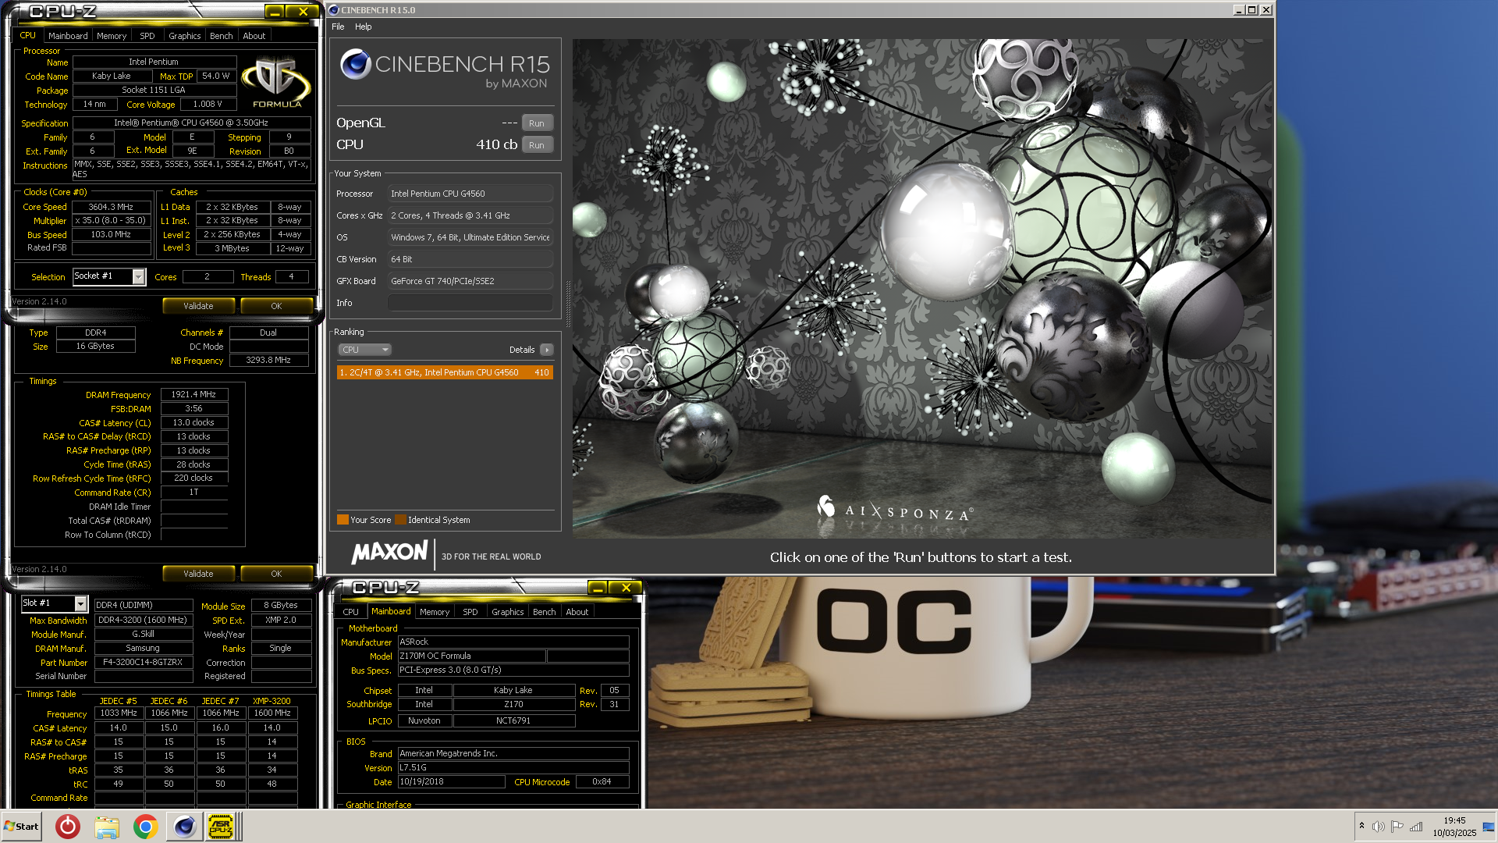Select SPD tab in bottom CPU-Z window

pos(470,612)
